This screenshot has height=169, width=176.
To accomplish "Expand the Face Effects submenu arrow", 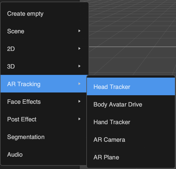I will 79,101.
